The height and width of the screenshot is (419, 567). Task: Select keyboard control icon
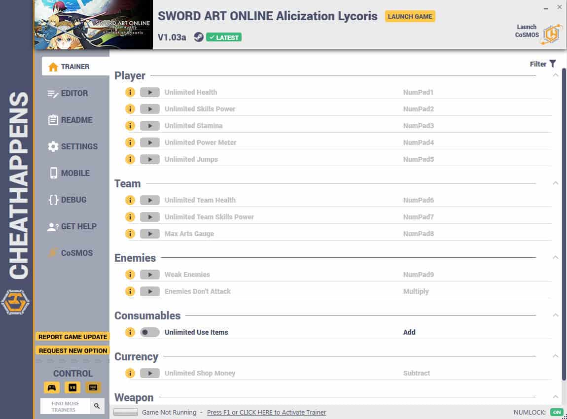[x=93, y=387]
